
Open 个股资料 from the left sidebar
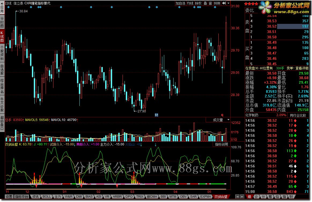pos(2,53)
